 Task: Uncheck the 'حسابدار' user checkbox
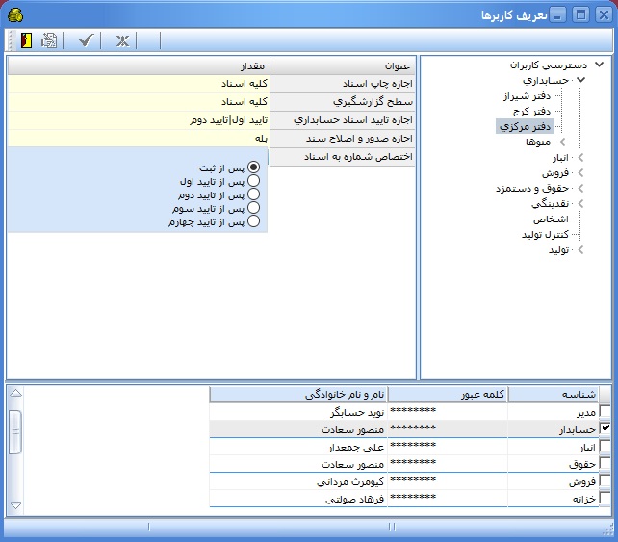605,428
